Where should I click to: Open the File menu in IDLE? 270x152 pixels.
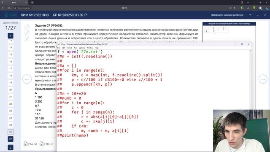click(x=59, y=48)
